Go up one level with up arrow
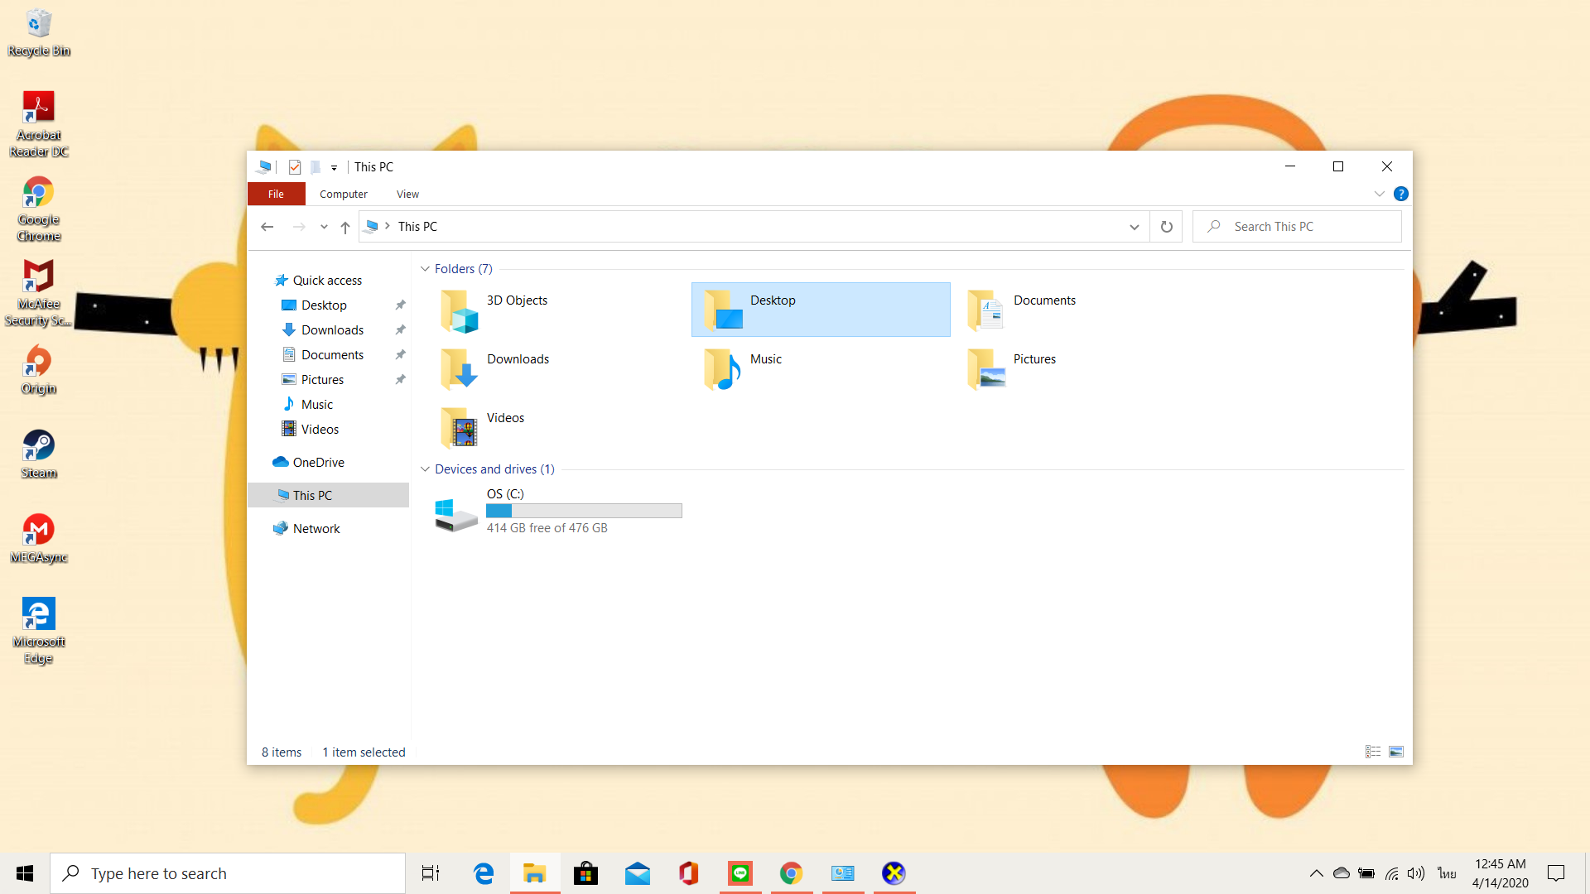1590x894 pixels. pyautogui.click(x=345, y=227)
